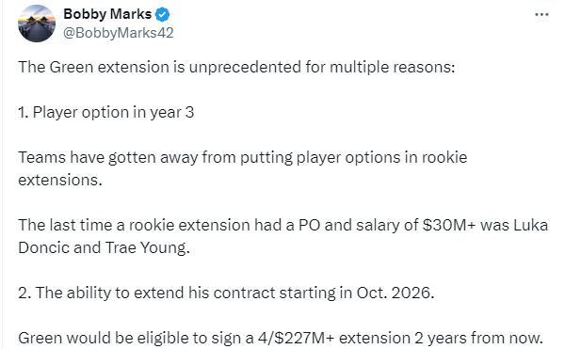Click Bobby Marks' profile avatar picture
The width and height of the screenshot is (565, 349).
coord(37,24)
